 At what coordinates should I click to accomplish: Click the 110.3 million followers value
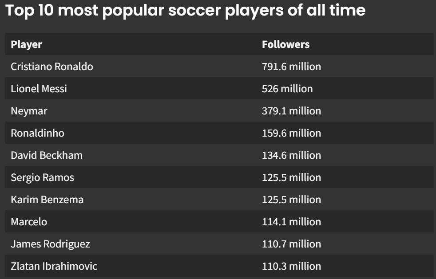(x=291, y=266)
